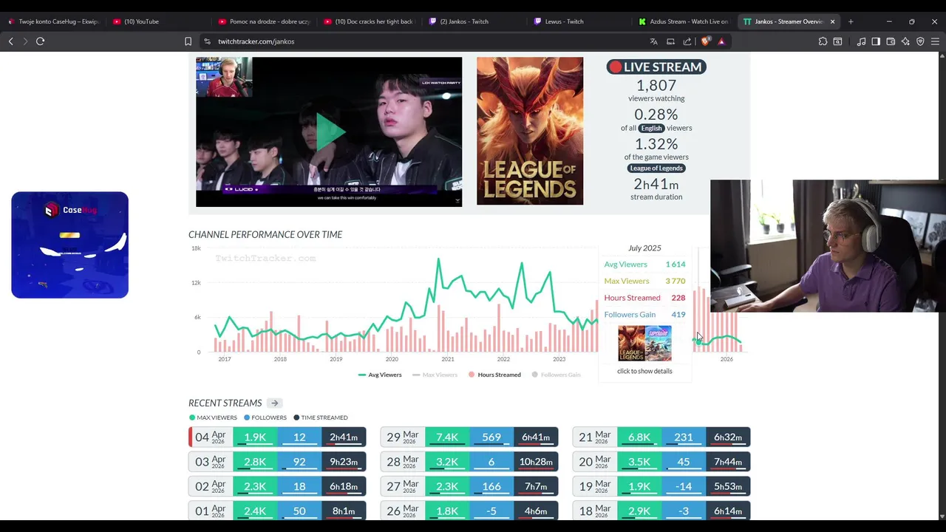Toggle Avg Viewers chart series
The image size is (946, 532).
click(x=380, y=375)
